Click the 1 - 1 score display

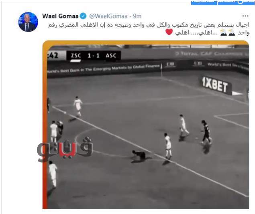(x=94, y=56)
